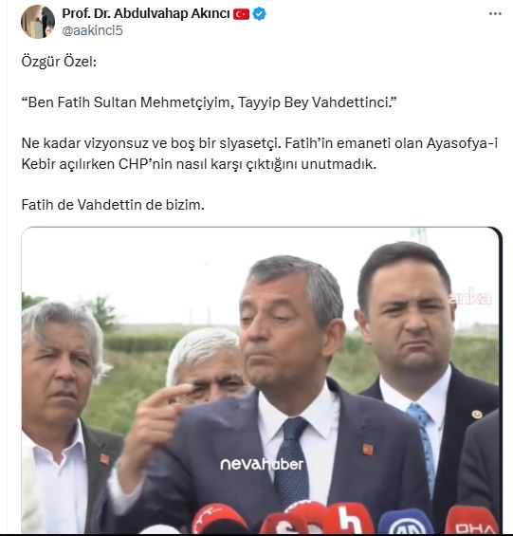The width and height of the screenshot is (513, 536).
Task: Click the @aakinci5 handle
Action: click(92, 30)
